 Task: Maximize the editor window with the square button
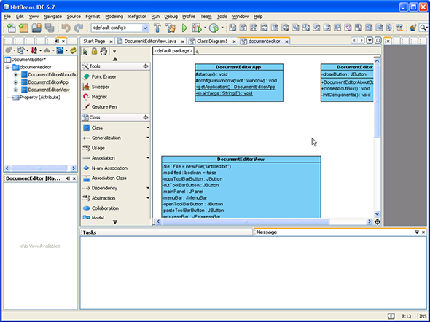click(x=378, y=41)
